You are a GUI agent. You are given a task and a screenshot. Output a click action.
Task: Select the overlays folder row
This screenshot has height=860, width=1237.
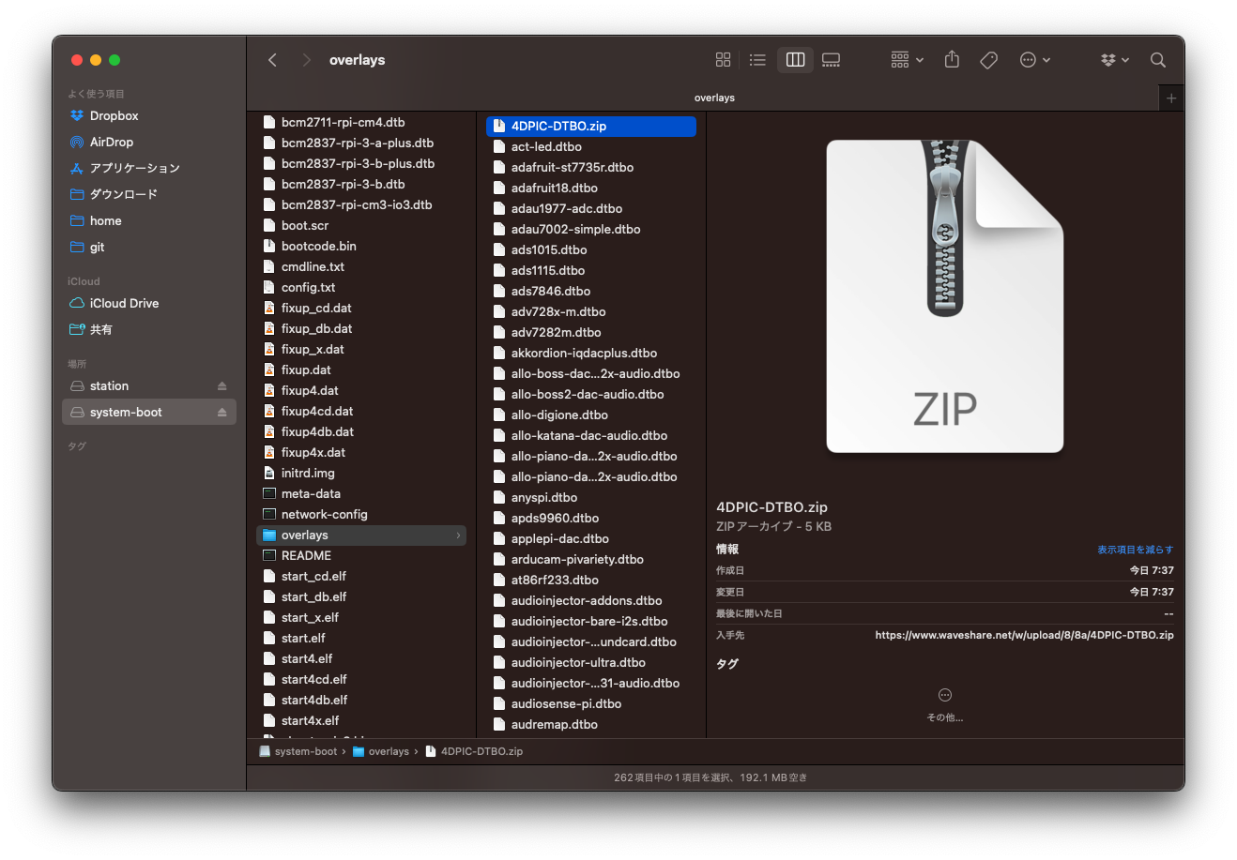(x=361, y=535)
